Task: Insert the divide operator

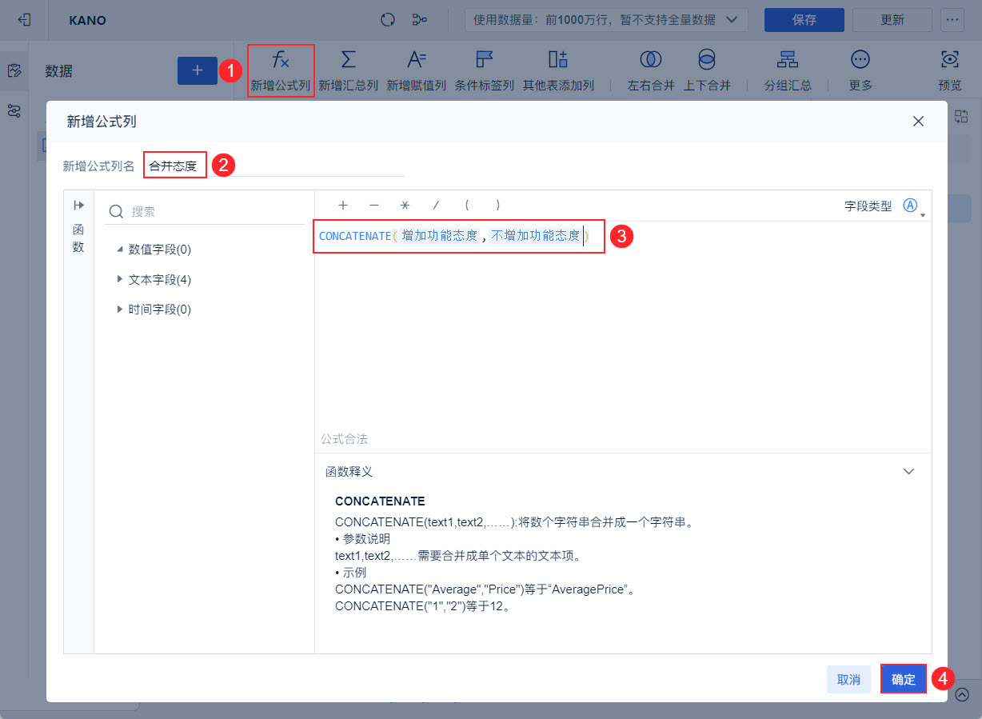Action: coord(436,206)
